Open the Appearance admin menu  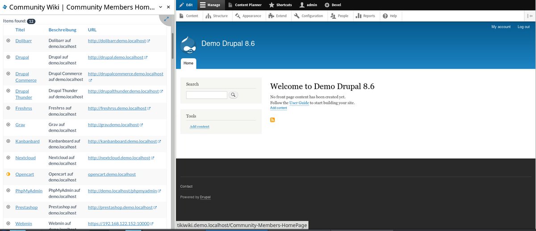coord(248,16)
